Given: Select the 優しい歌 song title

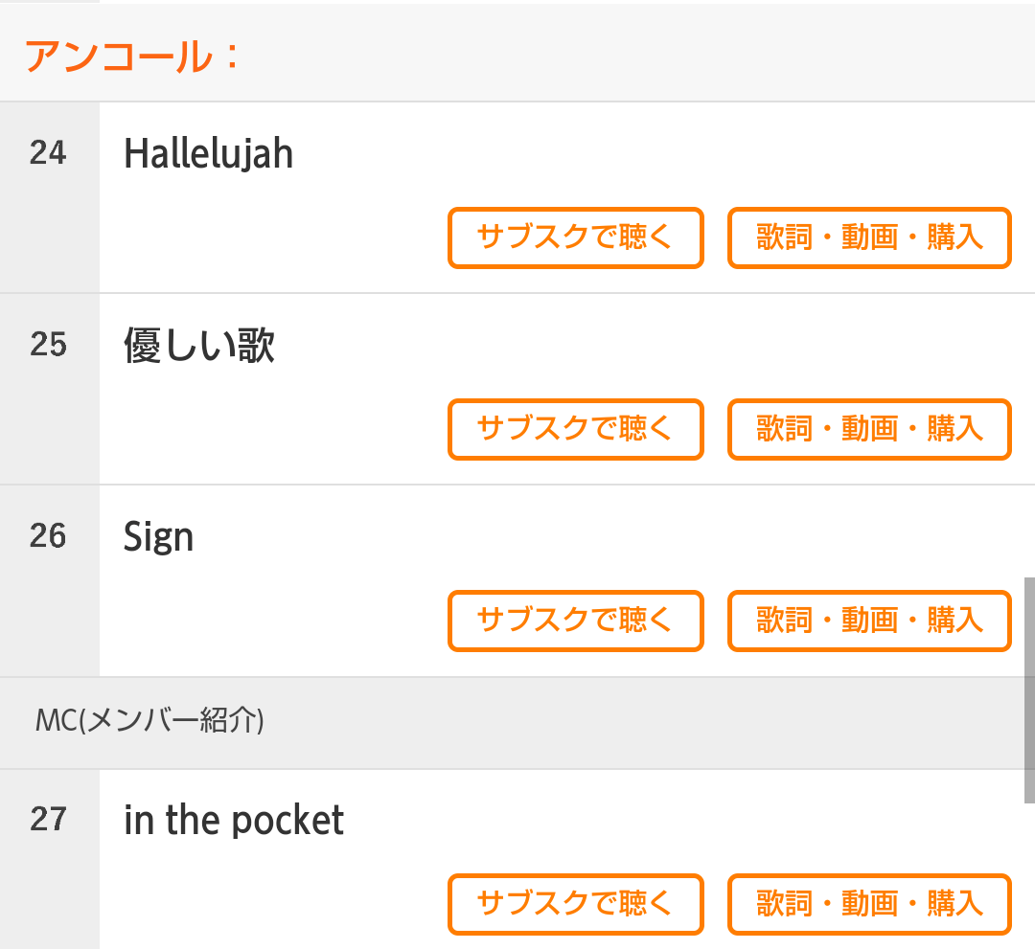Looking at the screenshot, I should click(199, 346).
